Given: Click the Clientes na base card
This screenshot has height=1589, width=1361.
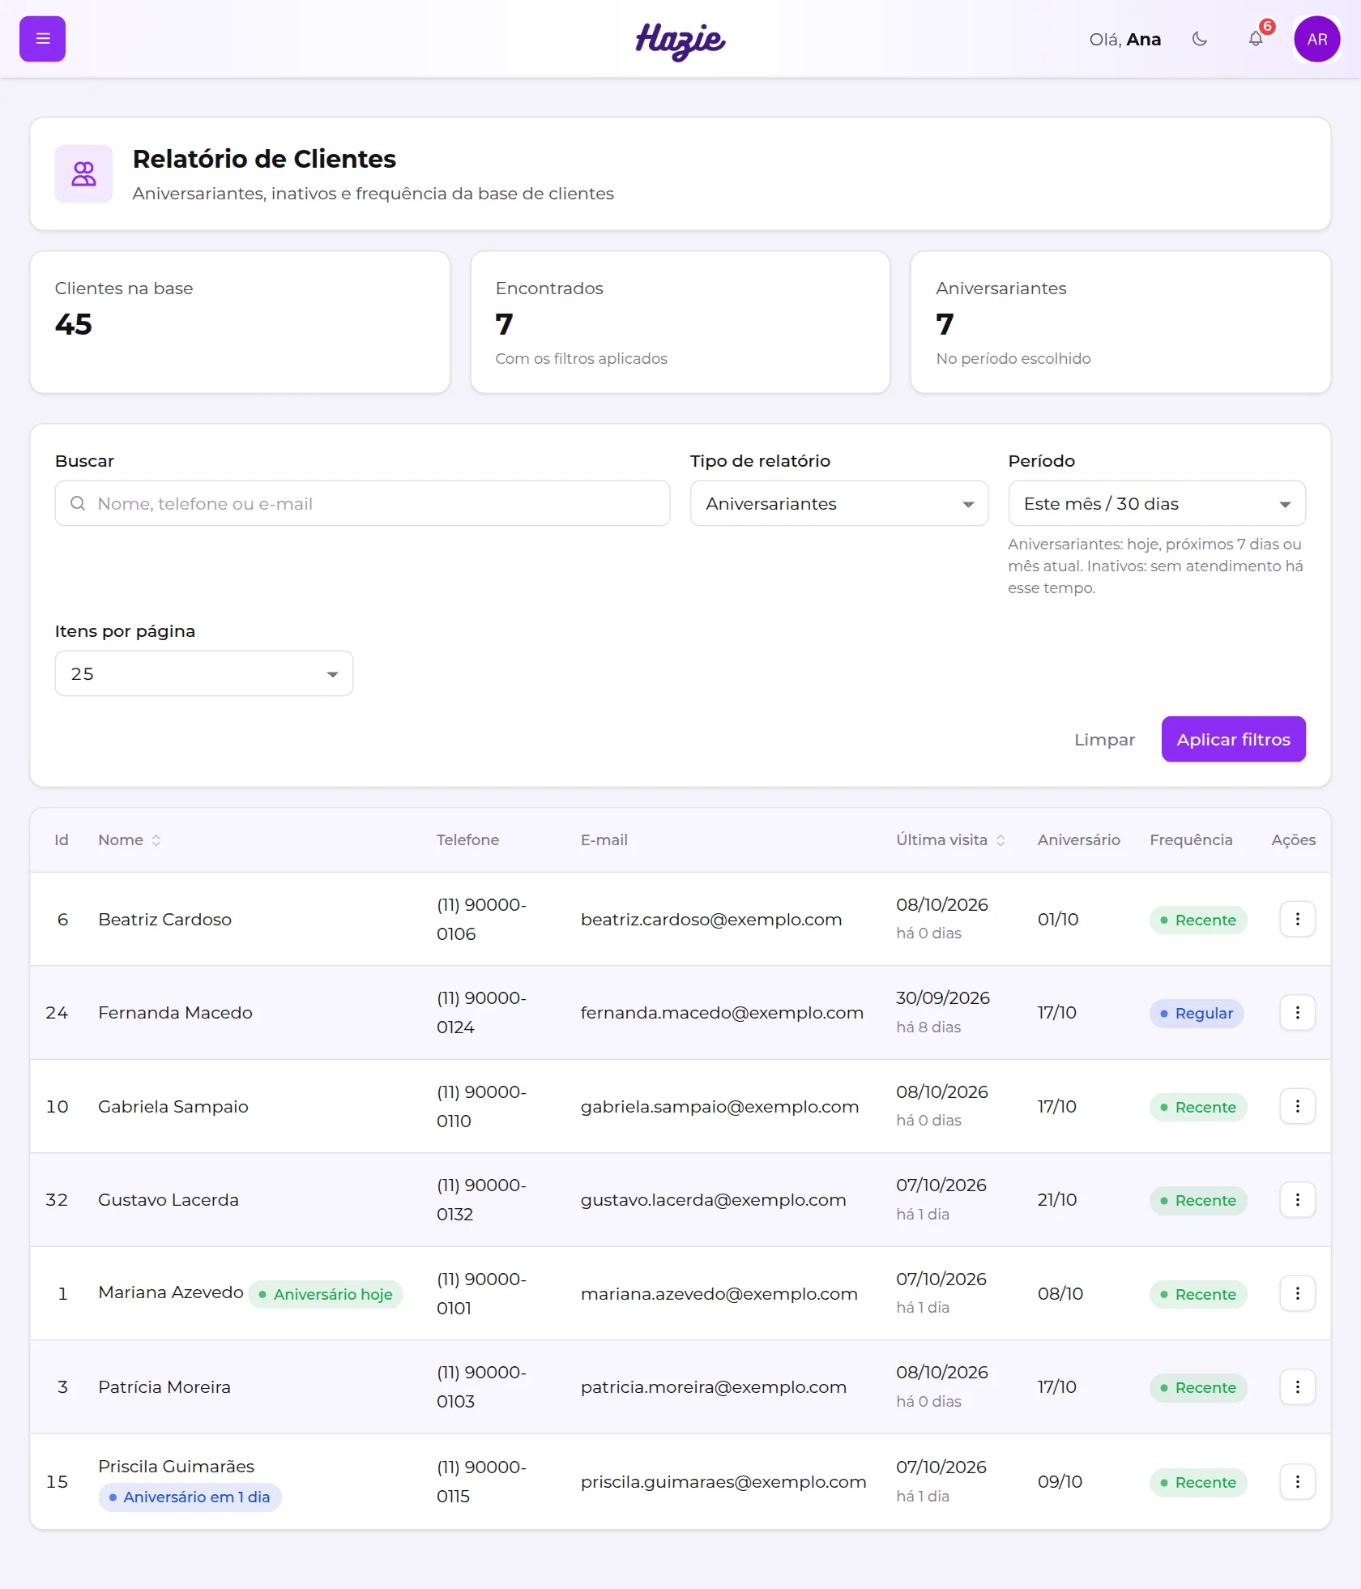Looking at the screenshot, I should (240, 322).
